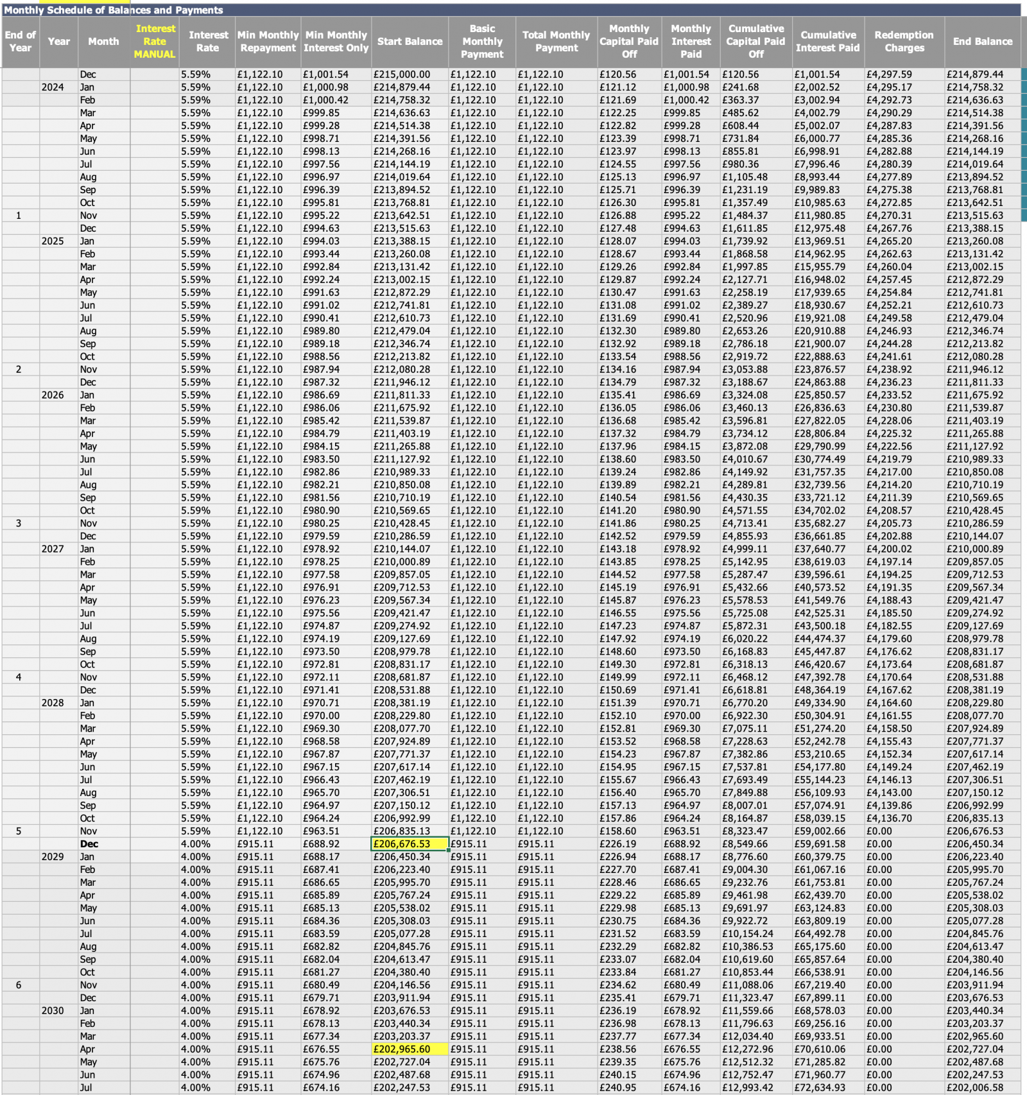The image size is (1027, 1095).
Task: Click Cumulative Capital Paid Off £241.68
Action: click(756, 87)
